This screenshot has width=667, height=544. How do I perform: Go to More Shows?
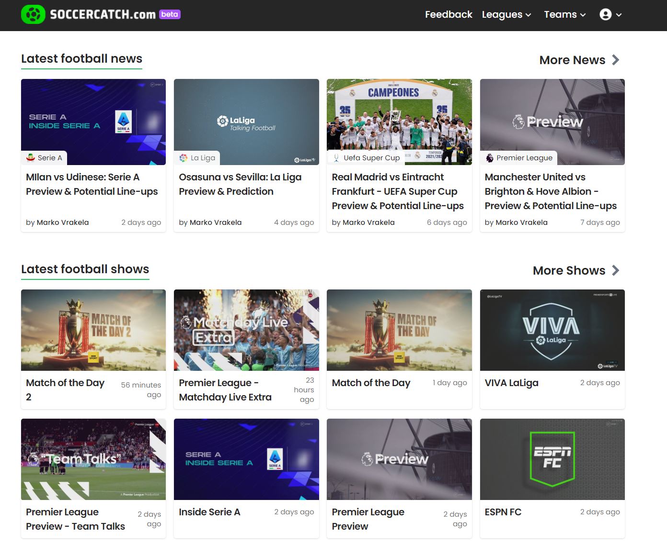pos(576,270)
